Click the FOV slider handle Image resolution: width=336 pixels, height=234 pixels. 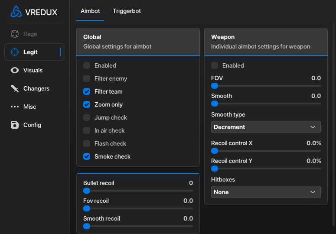[x=215, y=86]
